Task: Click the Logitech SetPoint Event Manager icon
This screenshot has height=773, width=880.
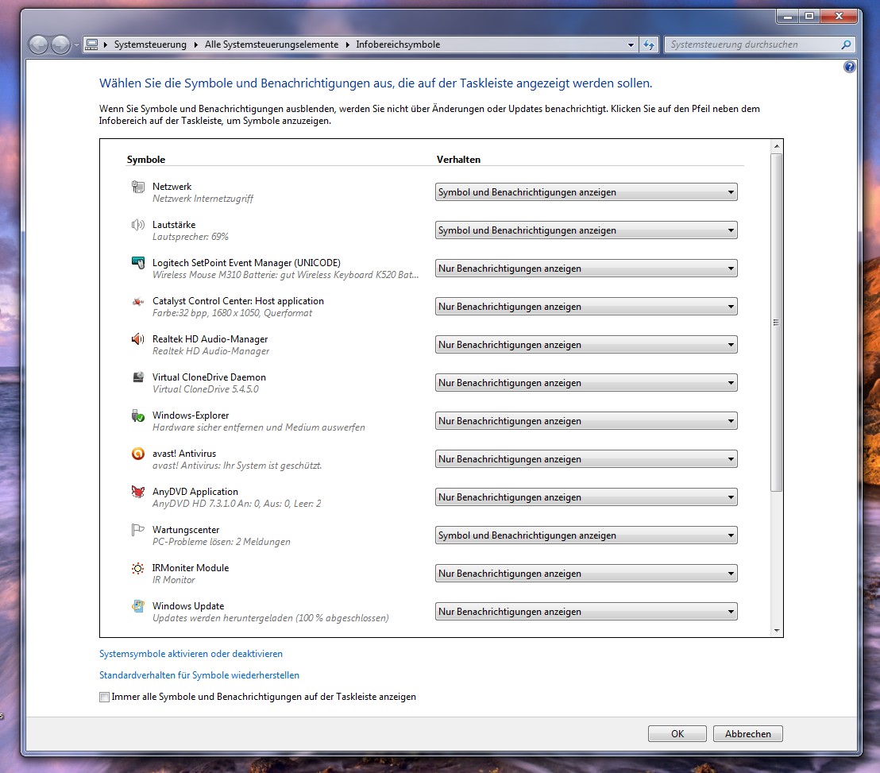Action: pos(138,263)
